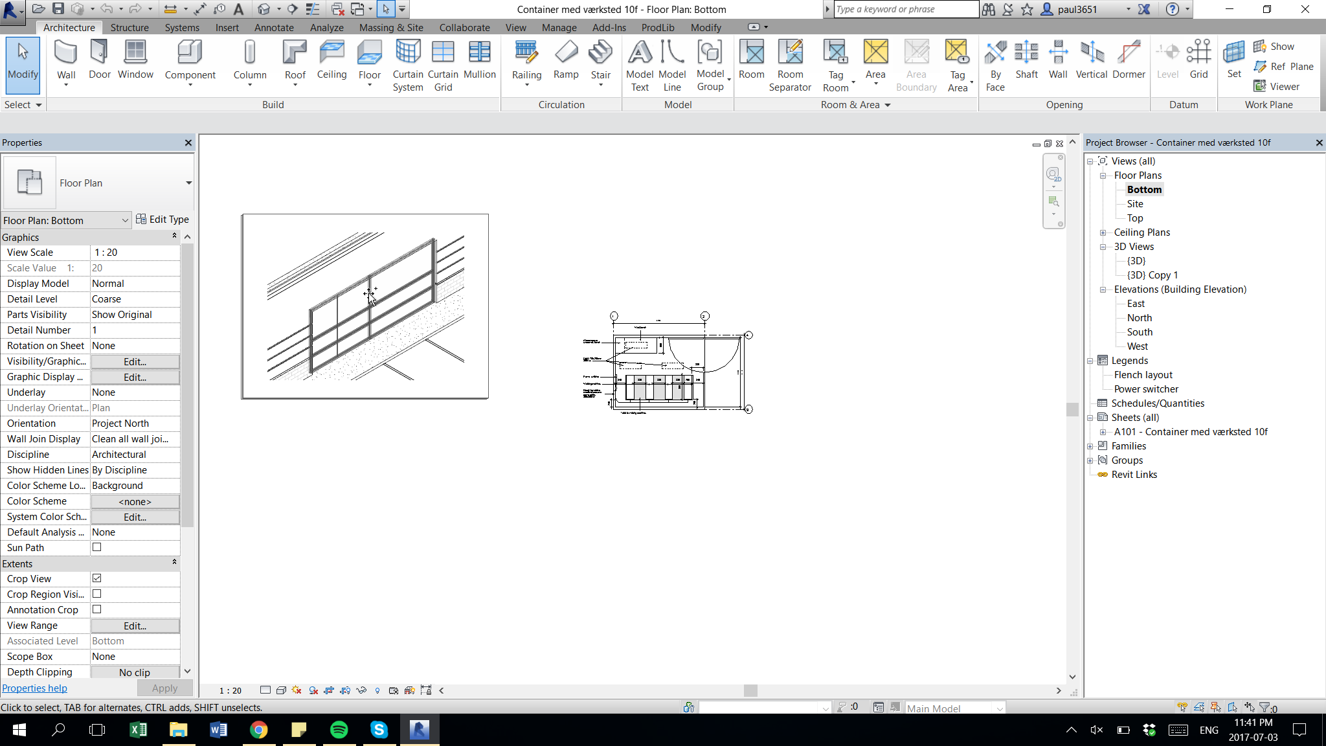The width and height of the screenshot is (1326, 746).
Task: Open the Room & Area panel dropdown
Action: [886, 104]
